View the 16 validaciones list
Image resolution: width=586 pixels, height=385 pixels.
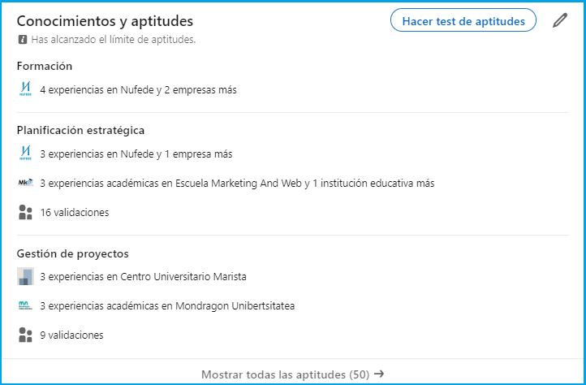75,213
